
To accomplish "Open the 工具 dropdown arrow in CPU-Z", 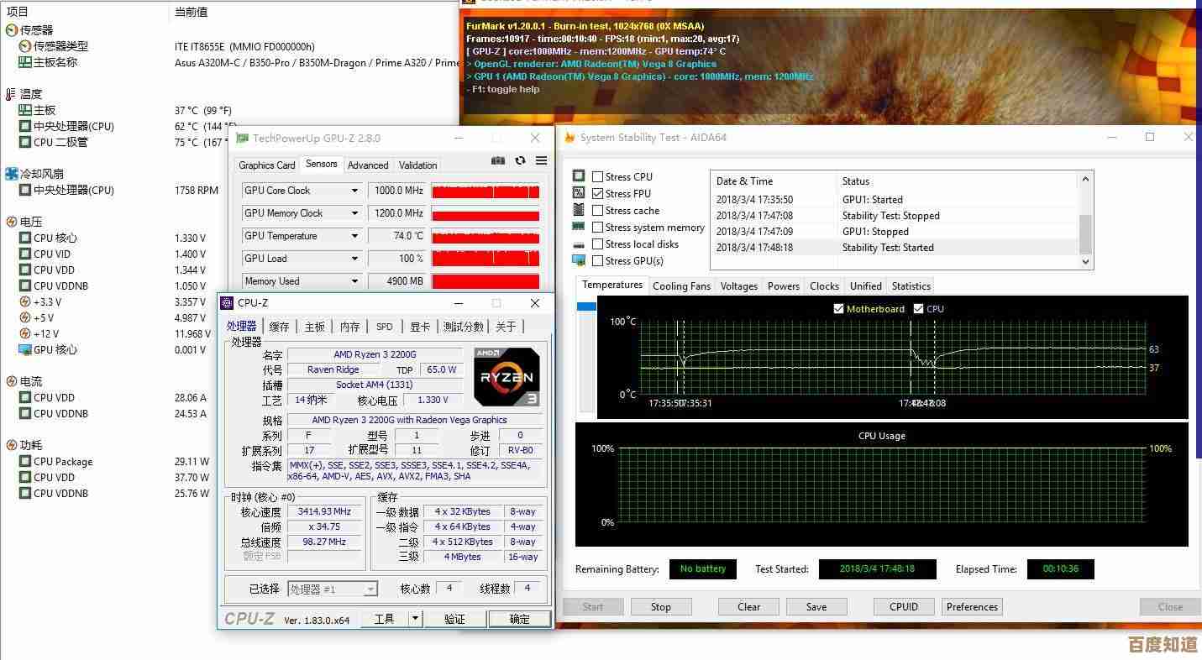I will click(x=415, y=619).
